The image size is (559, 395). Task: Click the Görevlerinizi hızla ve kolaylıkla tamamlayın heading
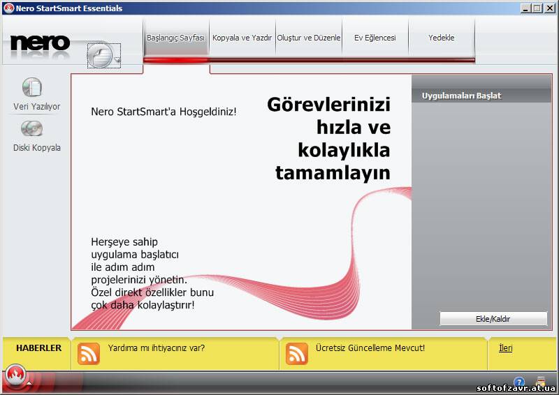328,139
